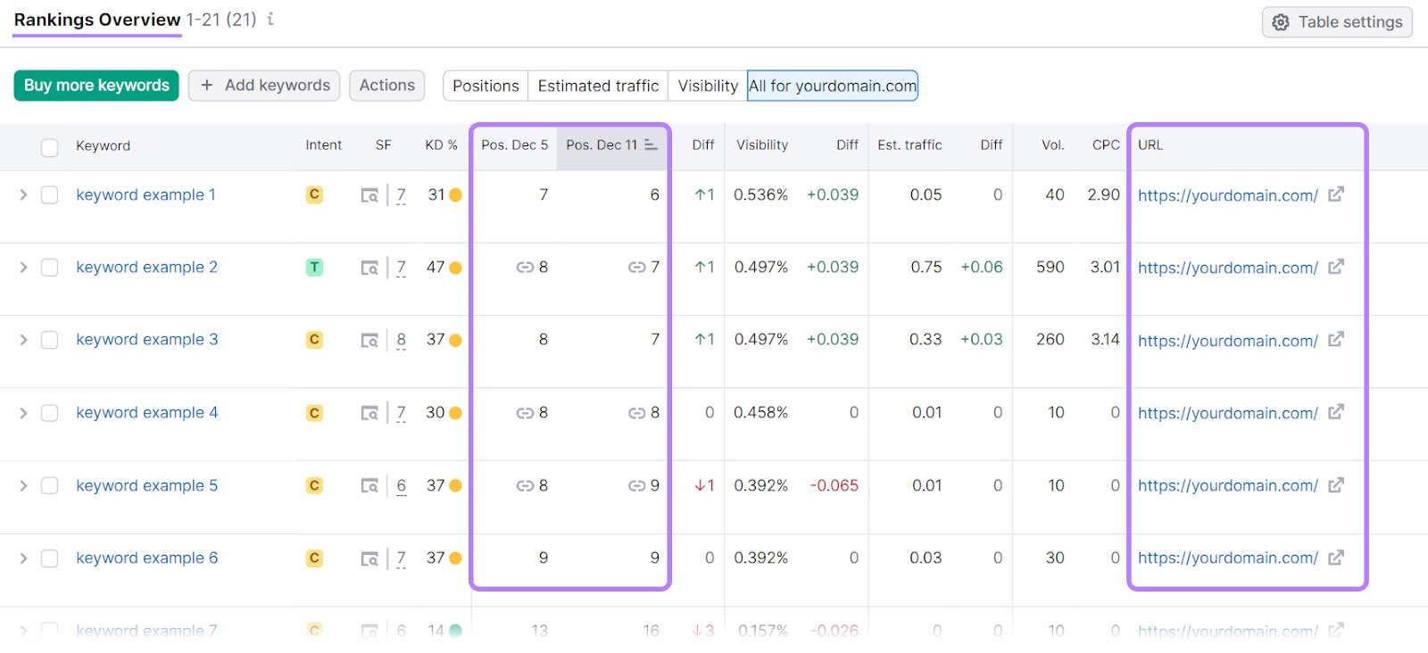Click the Buy more keywords button
The height and width of the screenshot is (653, 1428).
(x=96, y=86)
